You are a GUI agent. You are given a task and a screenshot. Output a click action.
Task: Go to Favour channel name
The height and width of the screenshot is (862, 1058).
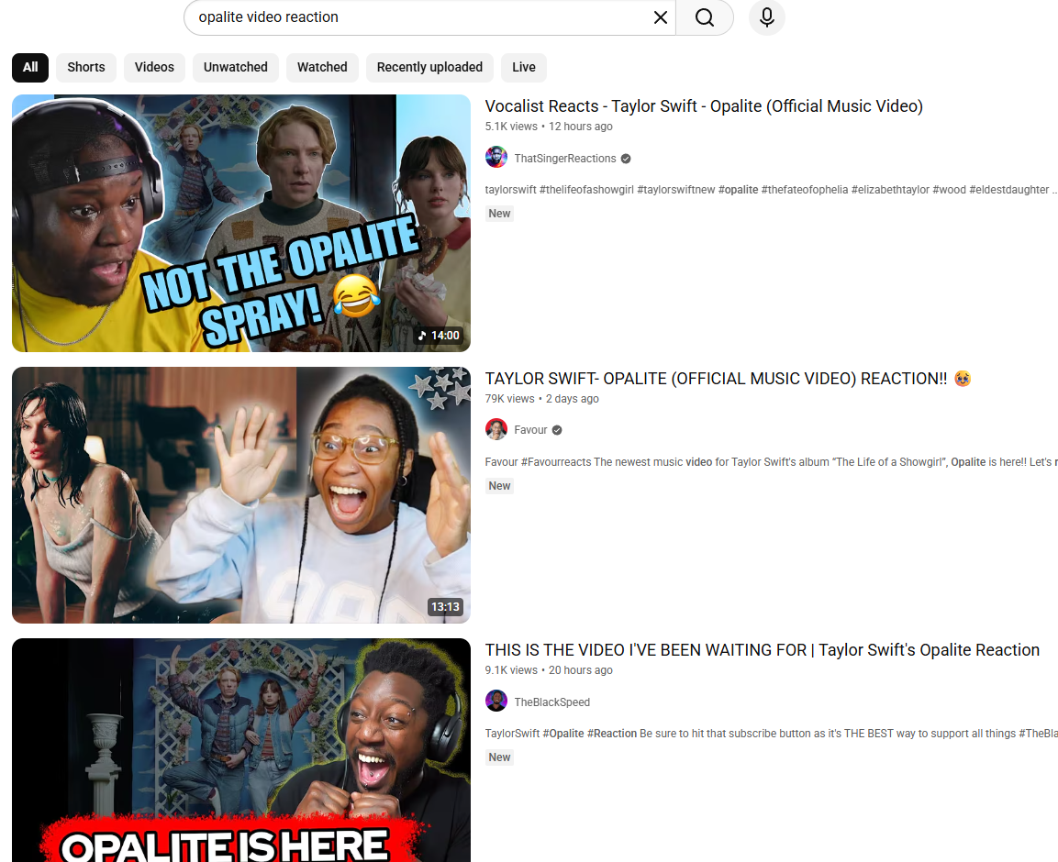[530, 430]
